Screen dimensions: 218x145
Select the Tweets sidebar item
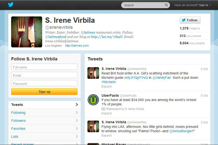pos(44,105)
